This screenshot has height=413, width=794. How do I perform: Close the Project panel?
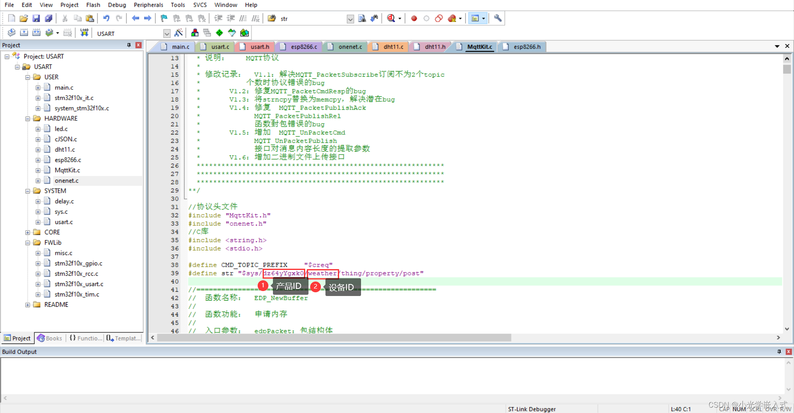point(139,45)
